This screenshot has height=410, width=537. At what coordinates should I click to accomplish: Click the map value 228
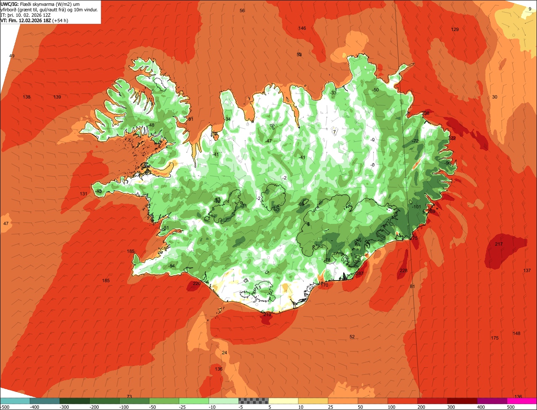point(404,271)
